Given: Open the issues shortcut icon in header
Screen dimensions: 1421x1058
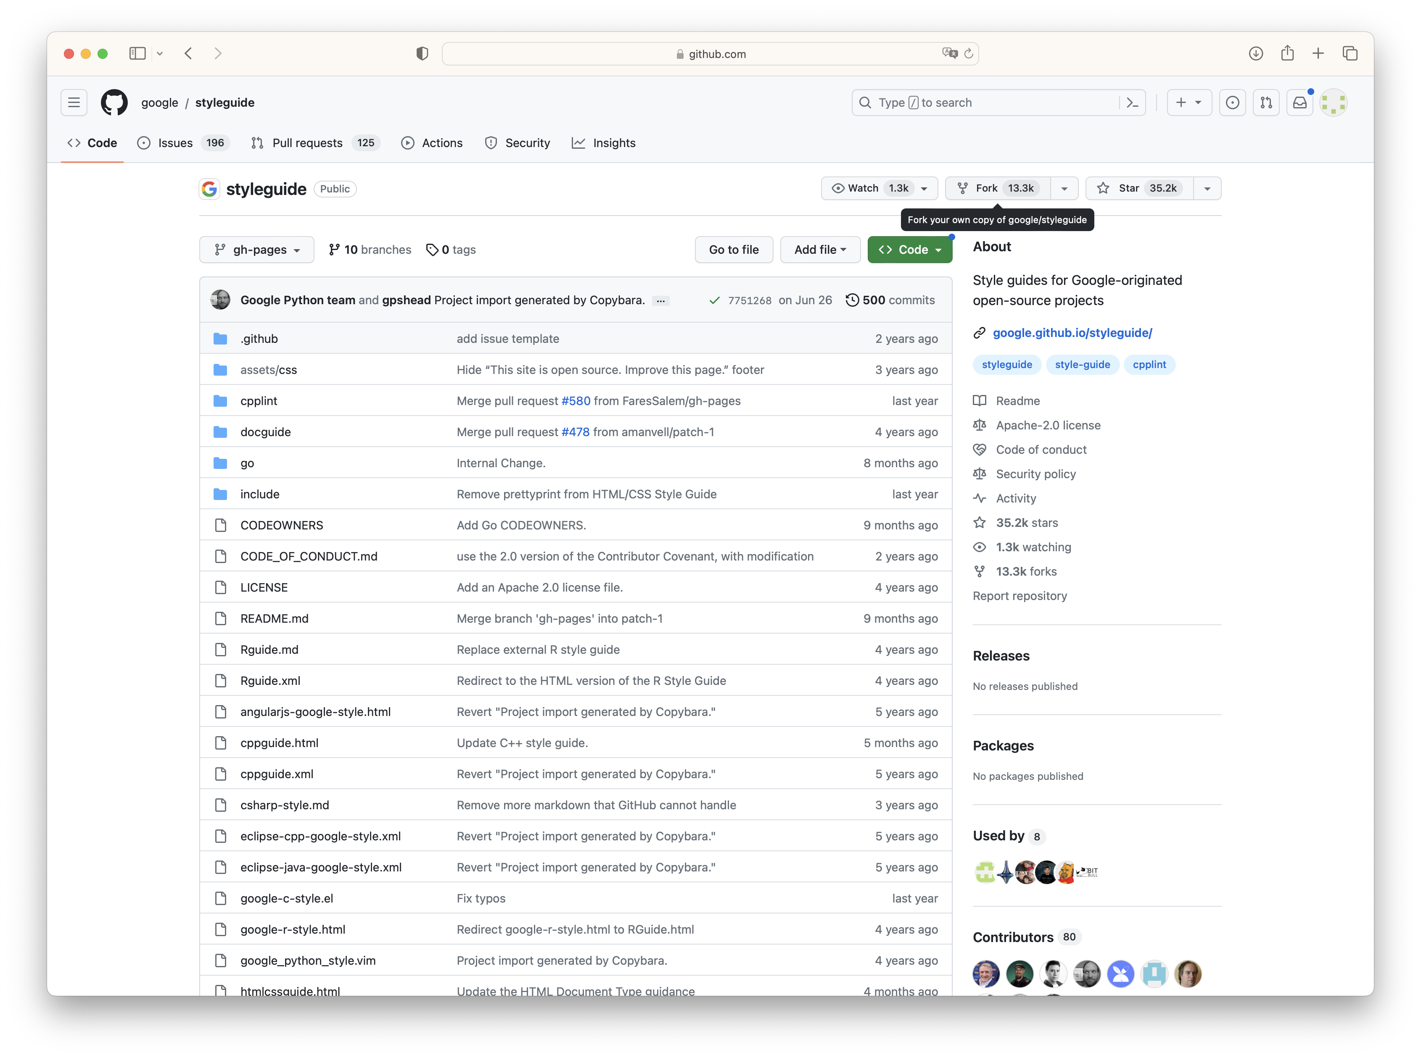Looking at the screenshot, I should point(1232,103).
